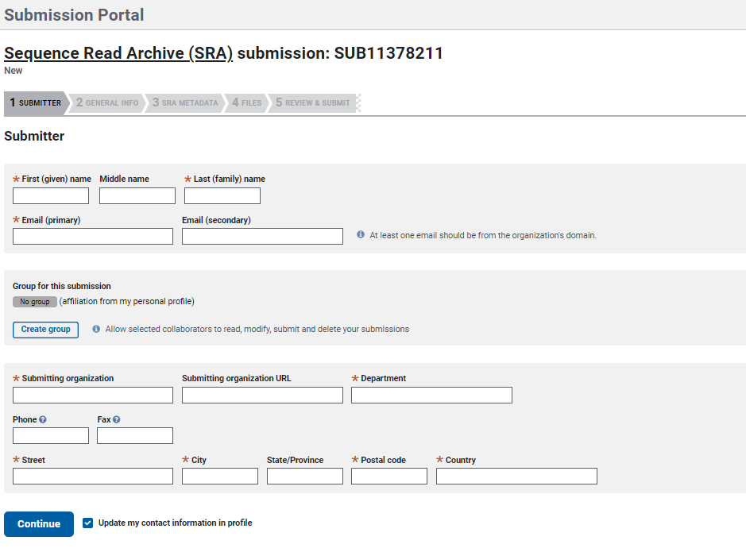Click the 'Submitter' section heading
This screenshot has width=746, height=552.
(34, 136)
